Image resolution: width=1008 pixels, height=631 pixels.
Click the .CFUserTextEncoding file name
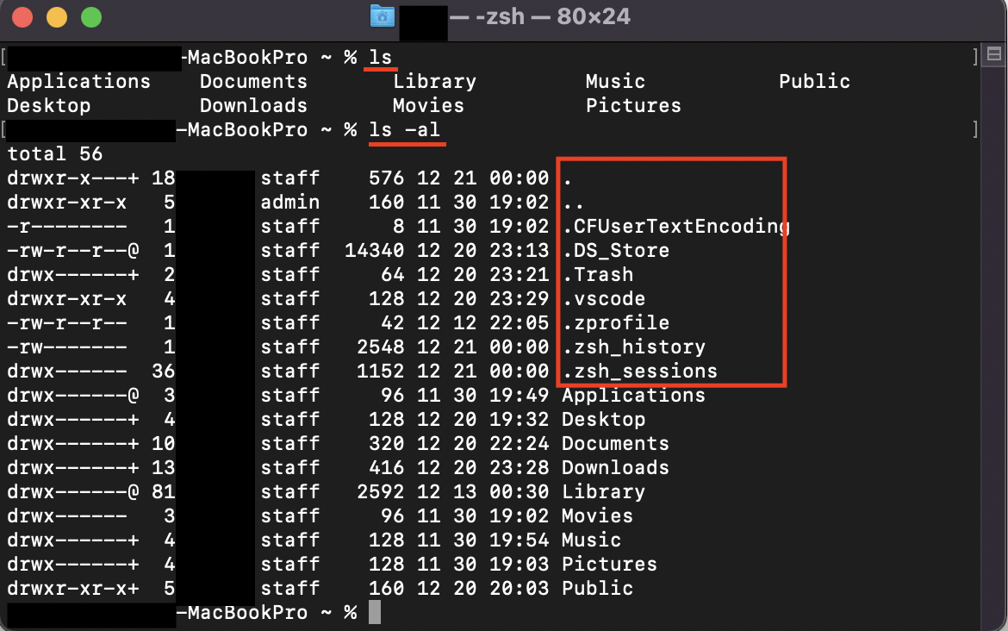coord(675,227)
